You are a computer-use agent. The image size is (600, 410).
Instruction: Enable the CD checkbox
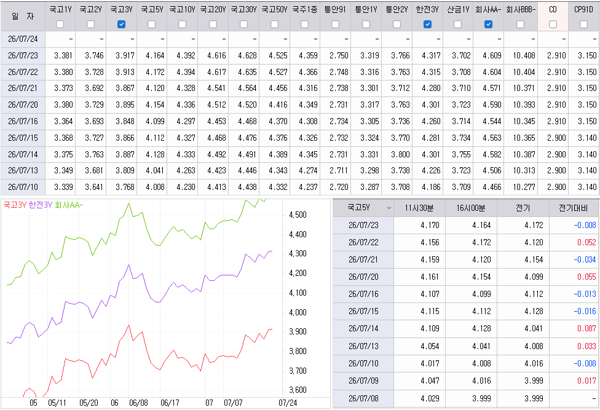coord(553,25)
